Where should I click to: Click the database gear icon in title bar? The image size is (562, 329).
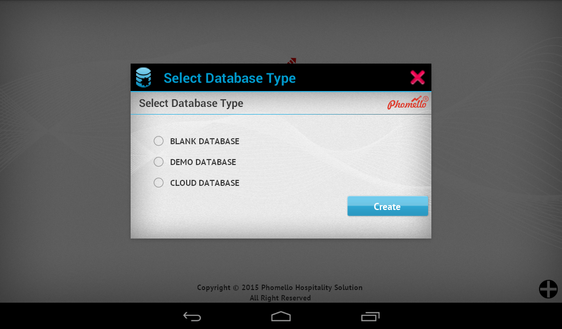143,77
